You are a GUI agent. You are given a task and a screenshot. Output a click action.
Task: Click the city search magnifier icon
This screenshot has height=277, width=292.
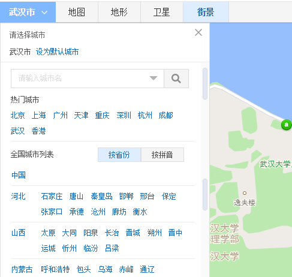coord(176,79)
